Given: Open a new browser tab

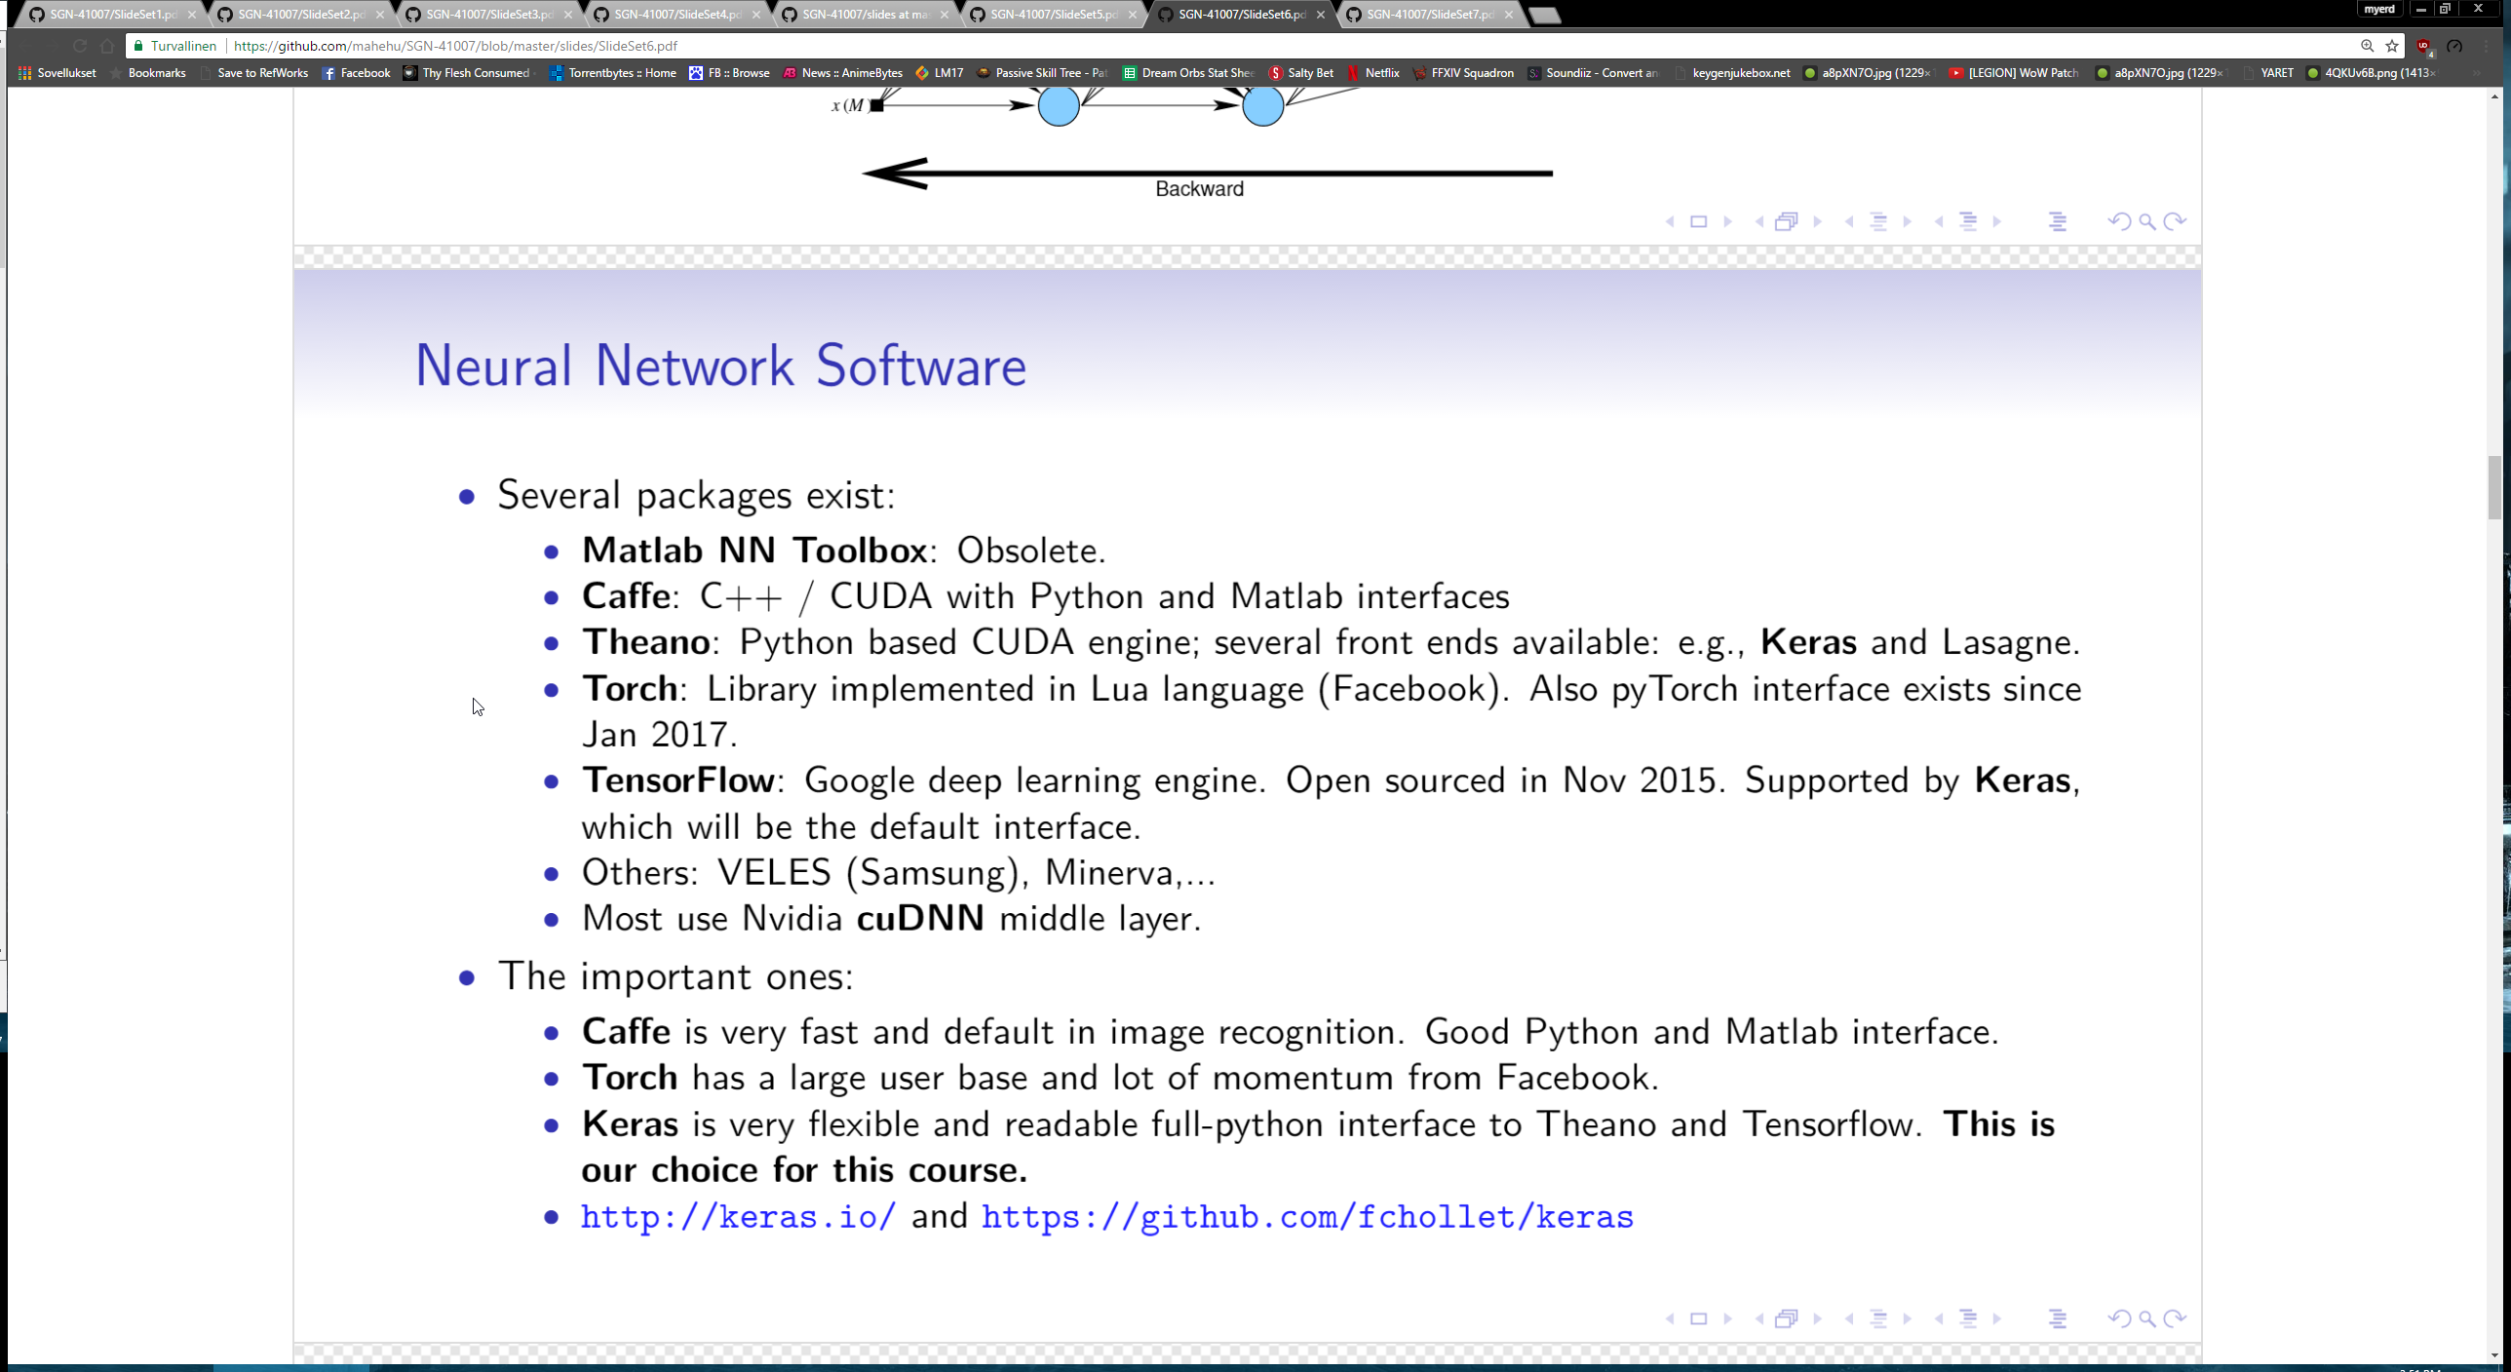Looking at the screenshot, I should 1545,15.
